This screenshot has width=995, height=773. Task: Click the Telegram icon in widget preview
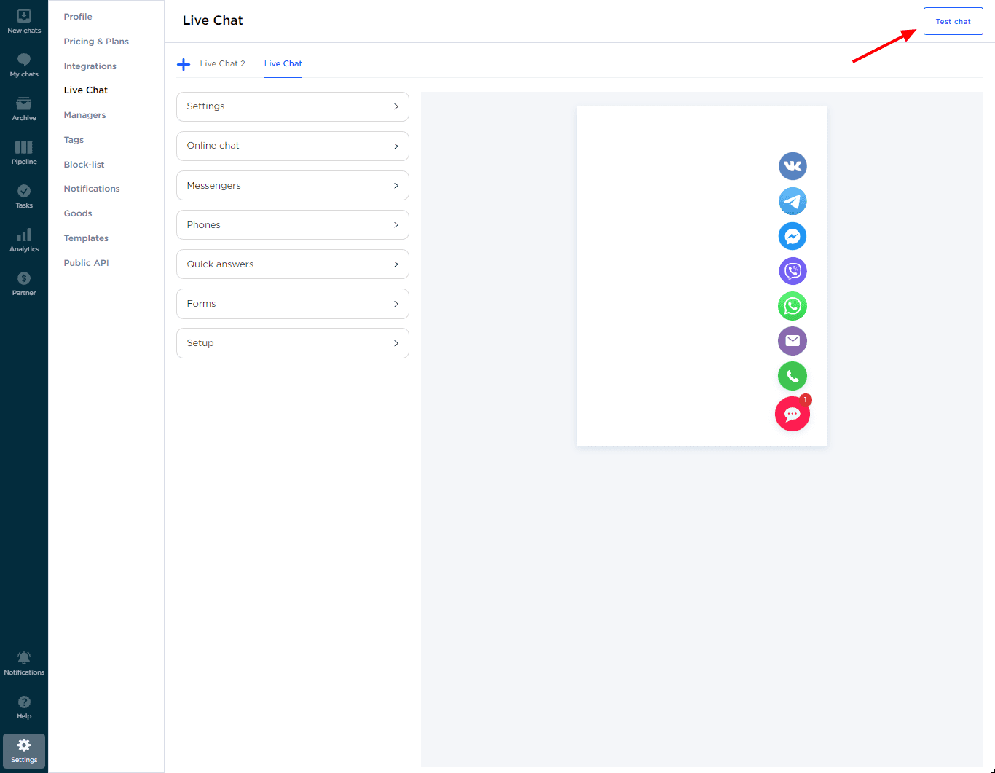tap(793, 201)
